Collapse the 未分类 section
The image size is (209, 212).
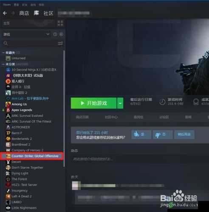[3, 64]
